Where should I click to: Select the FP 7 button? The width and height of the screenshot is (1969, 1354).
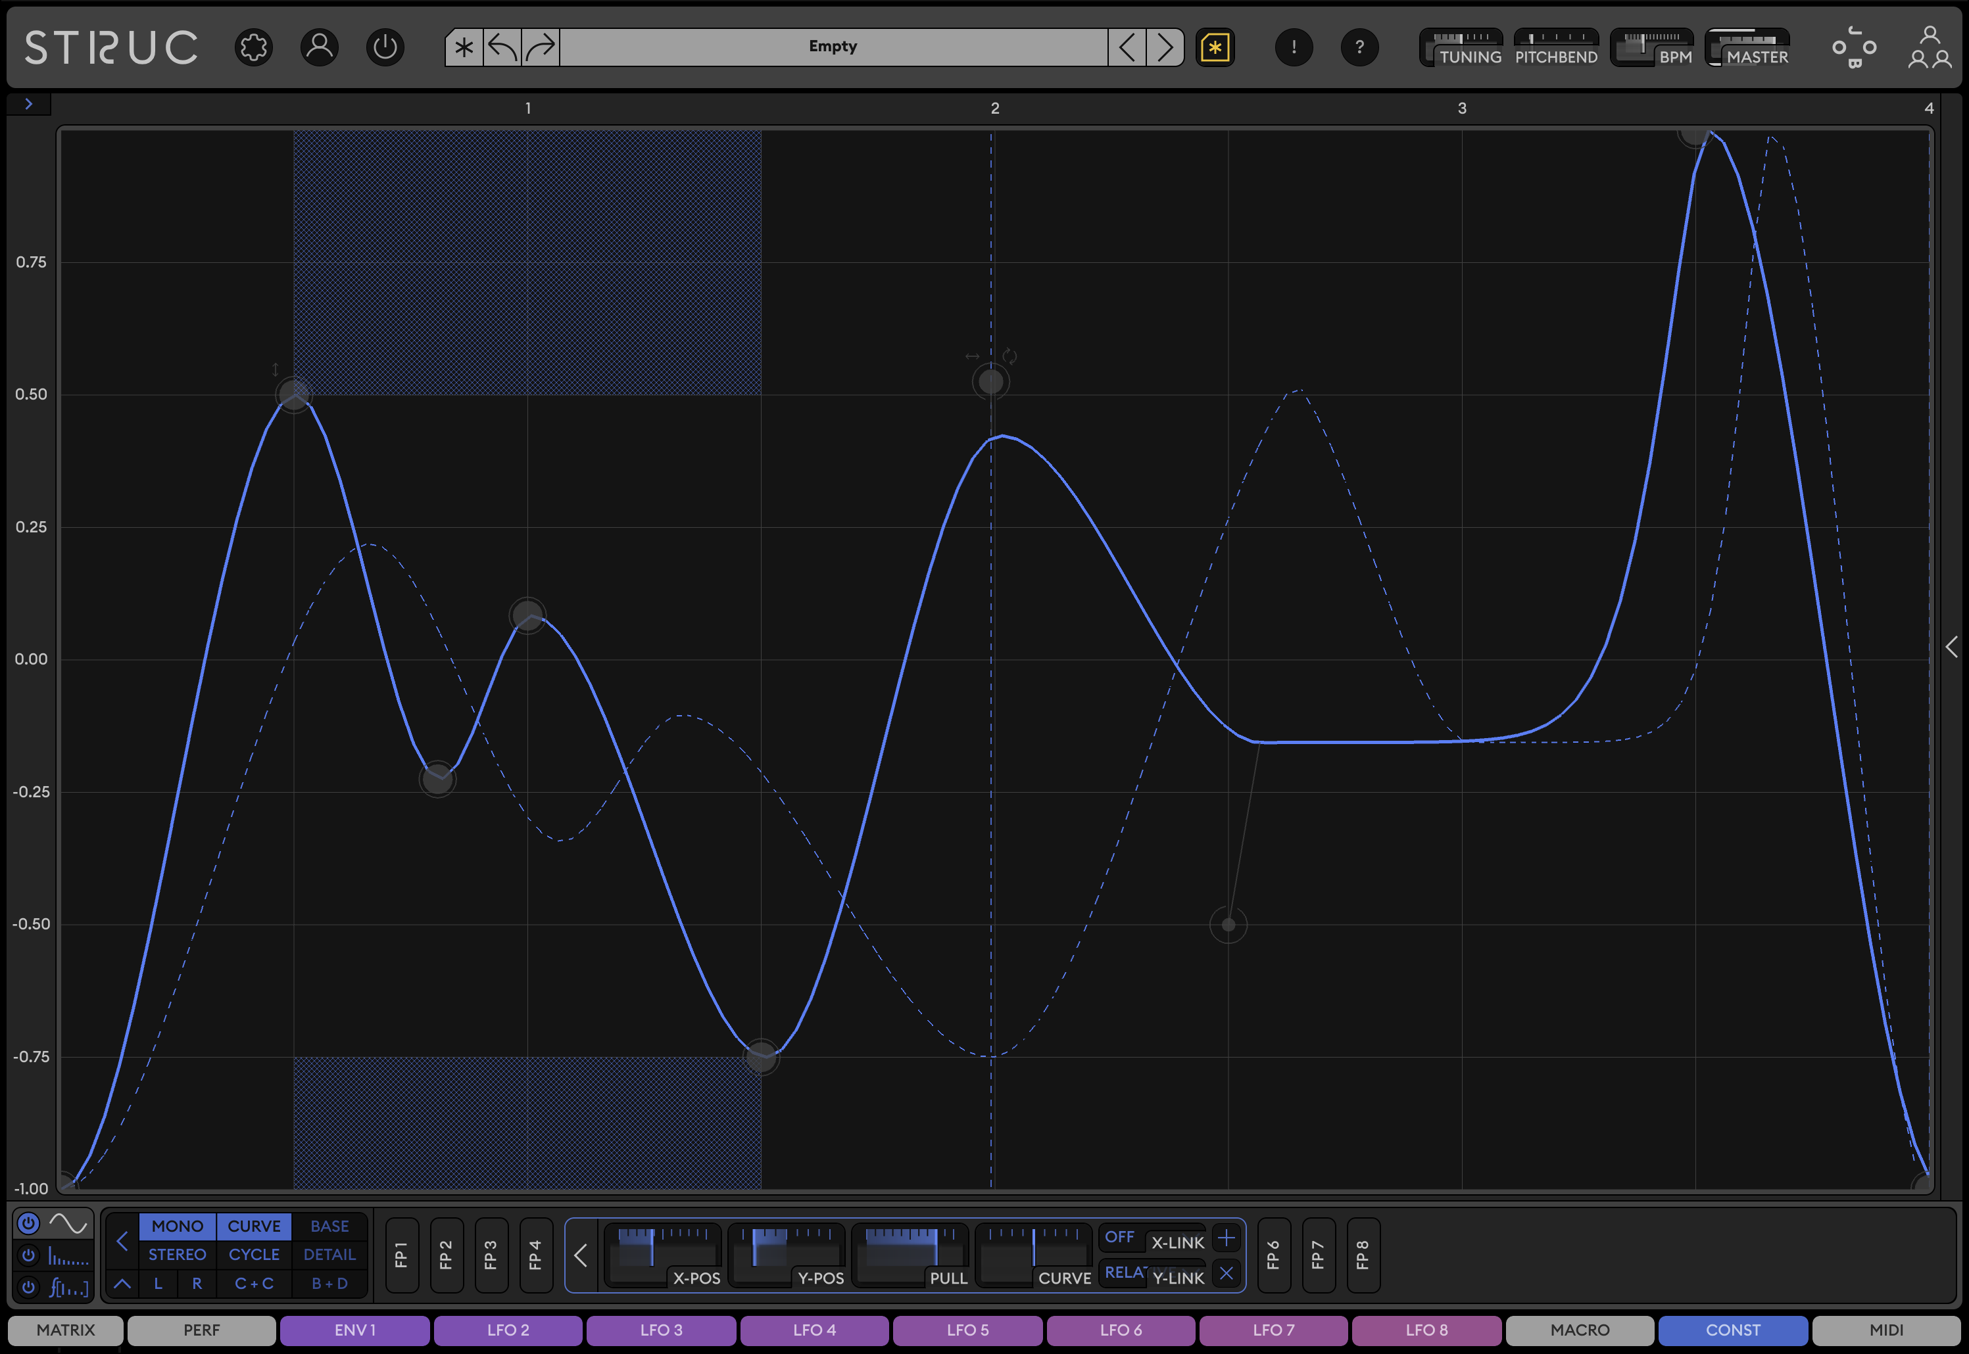tap(1318, 1255)
